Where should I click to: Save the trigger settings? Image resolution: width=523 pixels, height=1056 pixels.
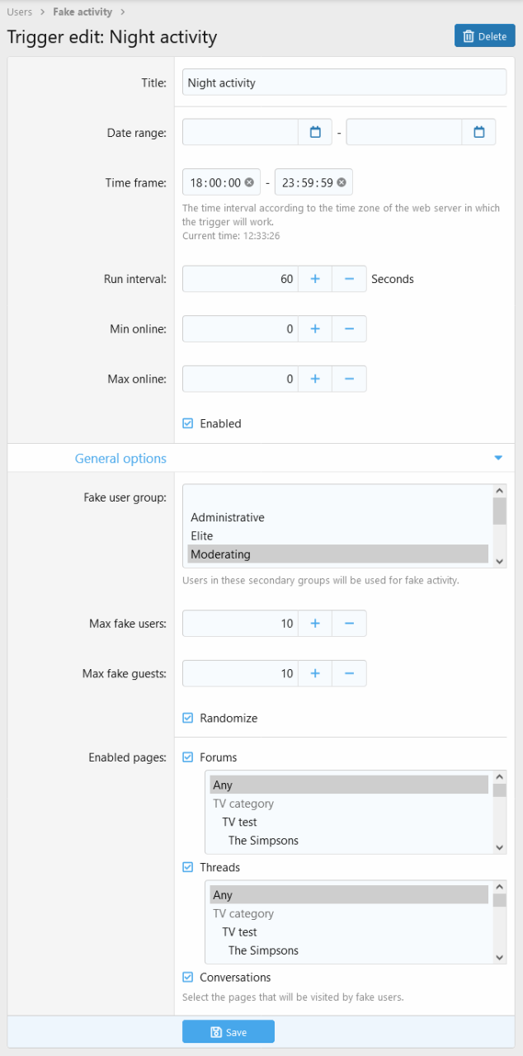[229, 1031]
